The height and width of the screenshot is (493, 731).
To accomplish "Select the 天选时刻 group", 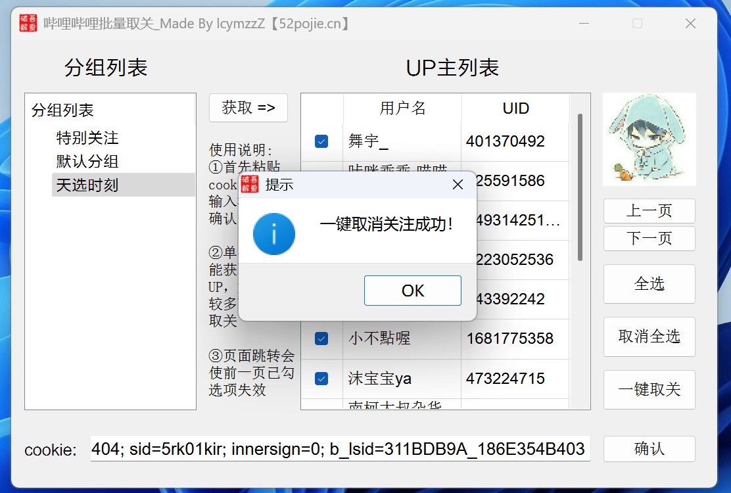I will point(87,185).
